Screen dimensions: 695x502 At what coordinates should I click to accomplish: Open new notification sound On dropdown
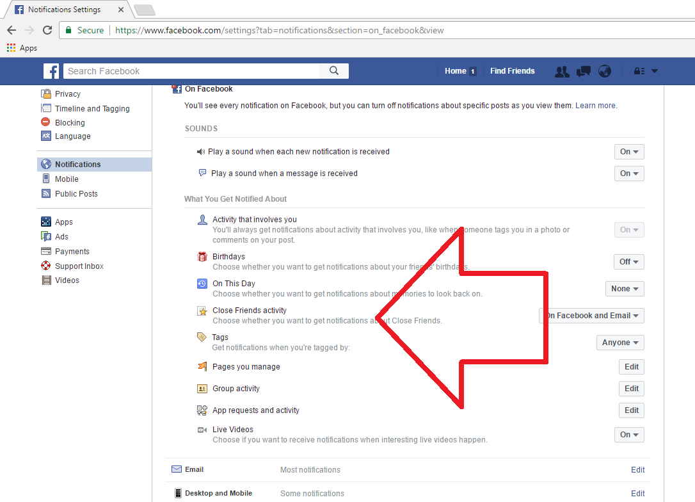(629, 152)
